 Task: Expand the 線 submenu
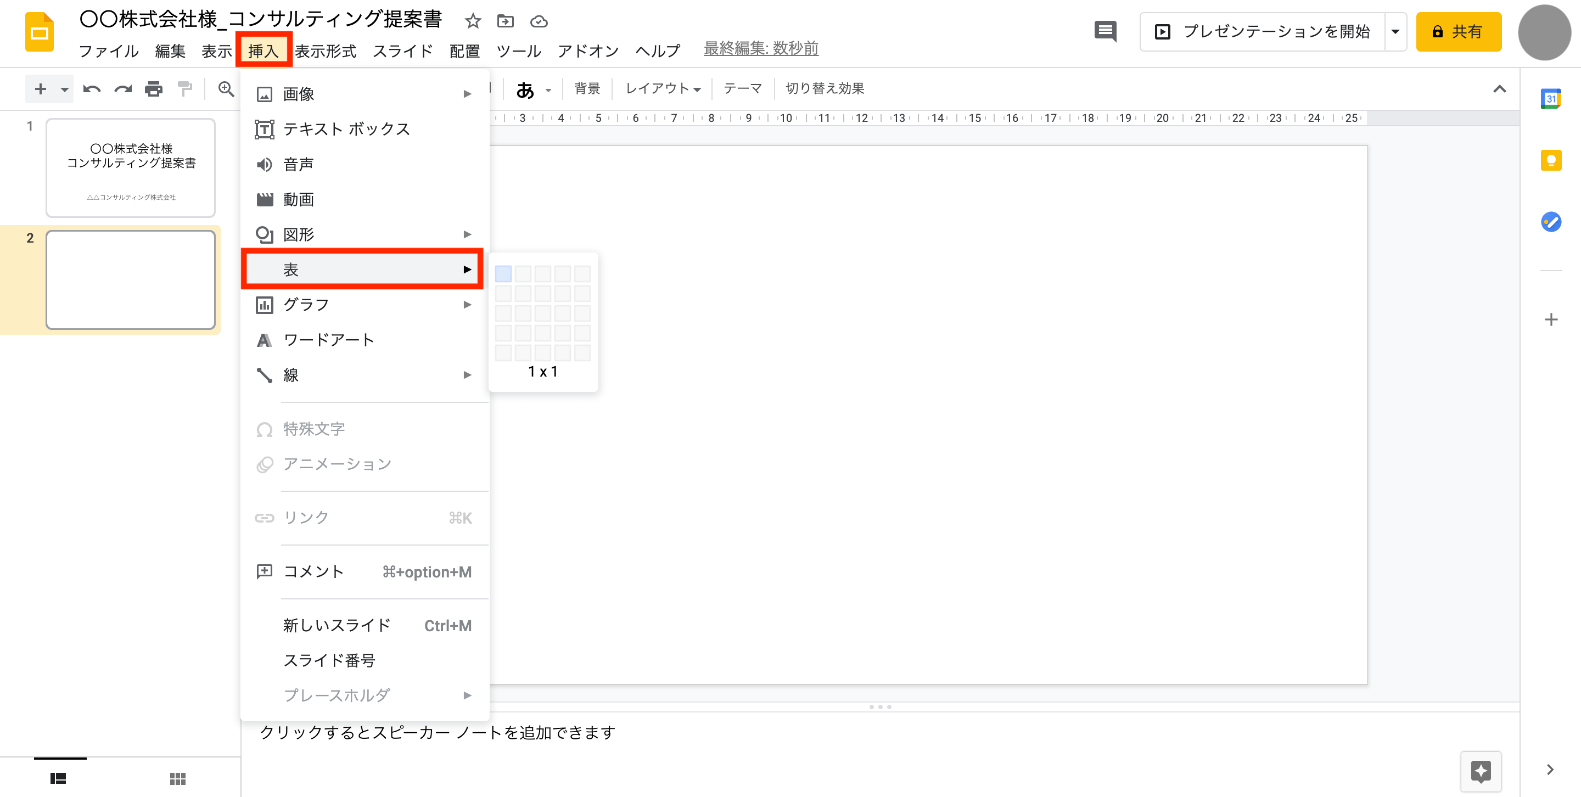[x=365, y=375]
